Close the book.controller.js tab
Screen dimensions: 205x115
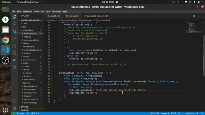pyautogui.click(x=107, y=16)
